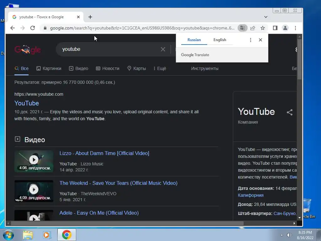This screenshot has width=321, height=241.
Task: Expand the tab search chevron
Action: click(x=266, y=17)
